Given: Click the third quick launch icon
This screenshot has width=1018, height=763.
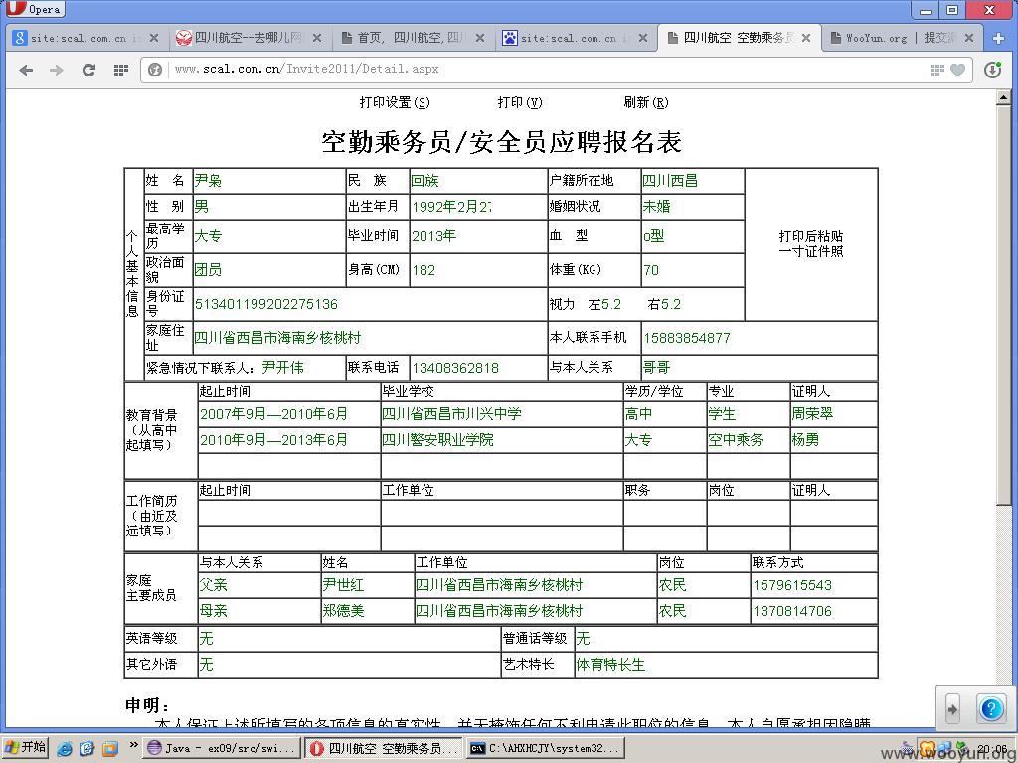Looking at the screenshot, I should (110, 748).
